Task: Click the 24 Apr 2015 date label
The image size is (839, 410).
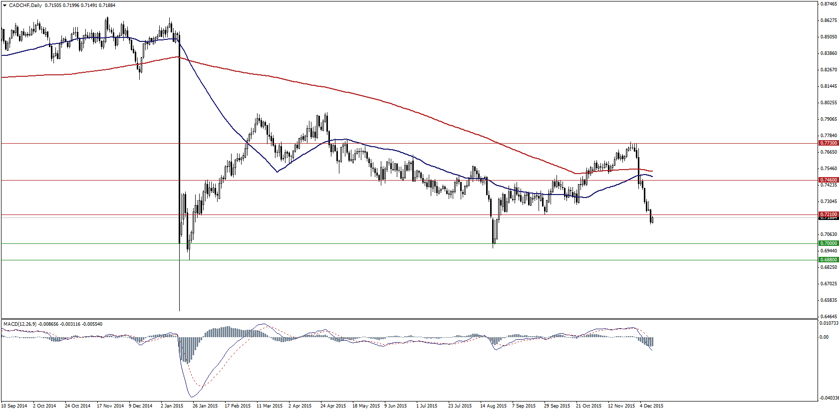Action: [333, 406]
